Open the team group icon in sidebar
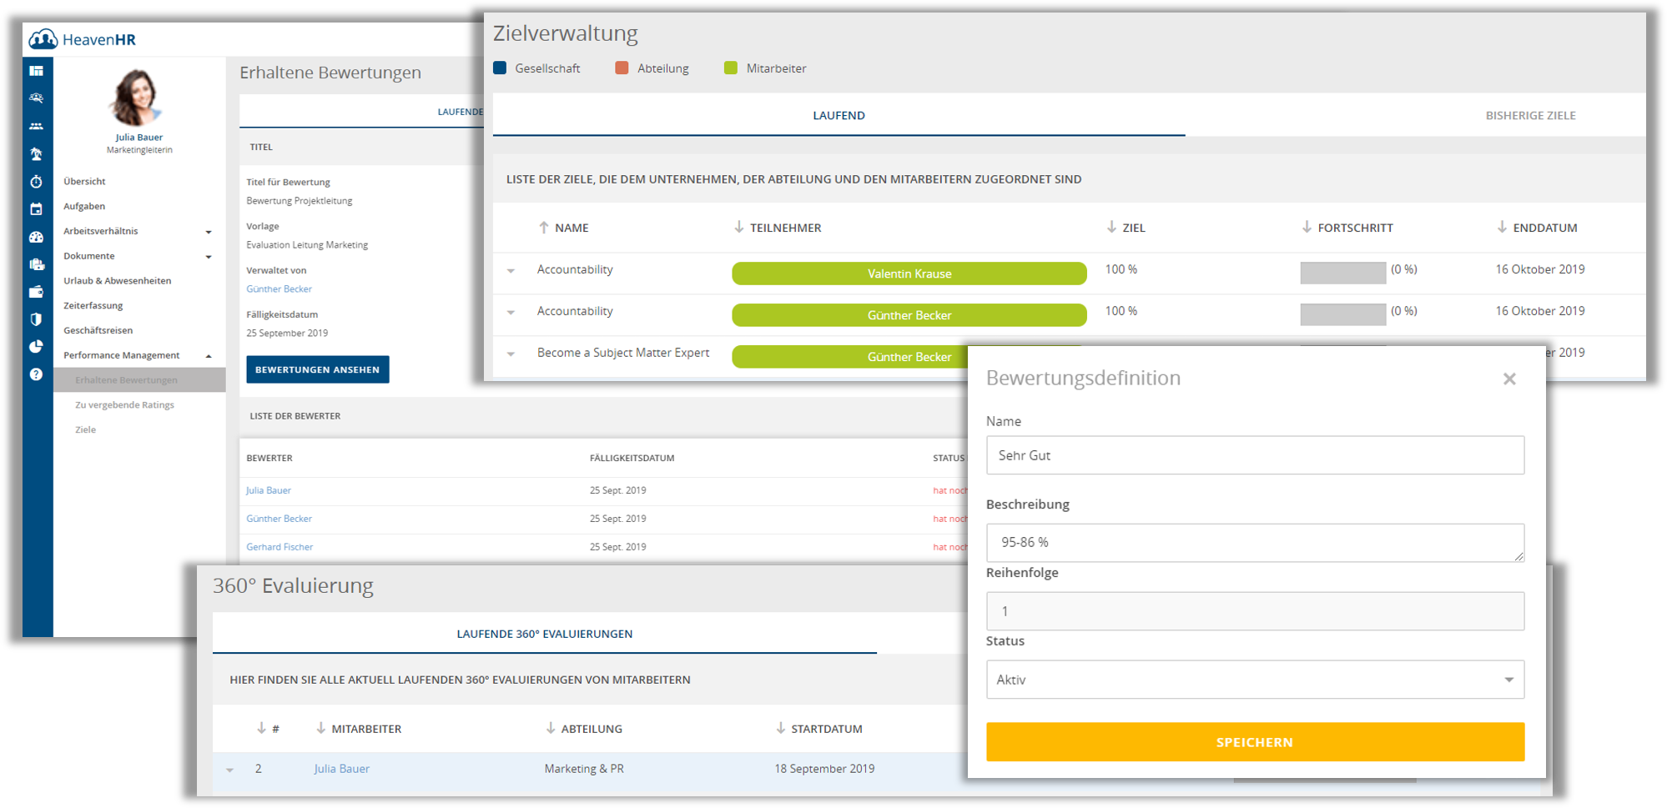Screen dimensions: 1667x808 [x=36, y=127]
